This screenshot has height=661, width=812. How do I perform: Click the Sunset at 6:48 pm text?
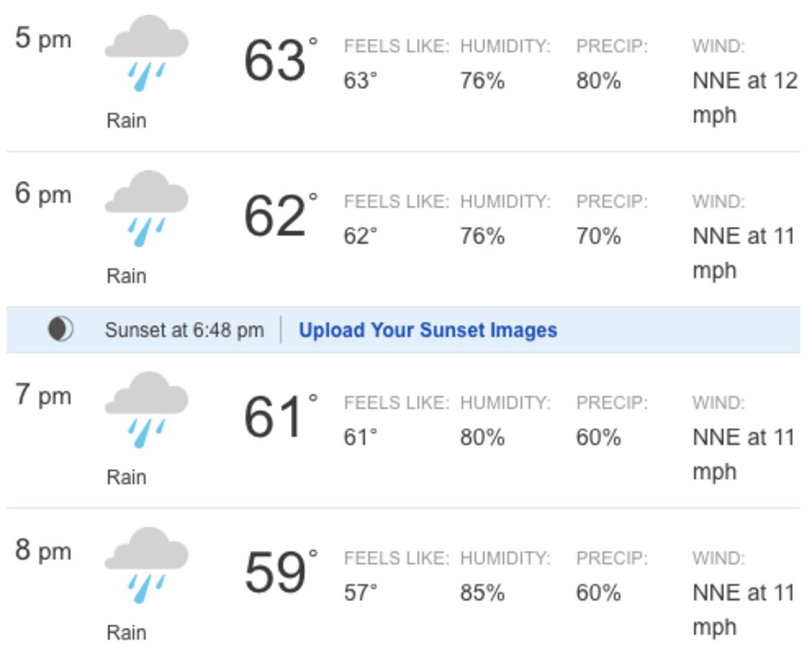tap(185, 329)
